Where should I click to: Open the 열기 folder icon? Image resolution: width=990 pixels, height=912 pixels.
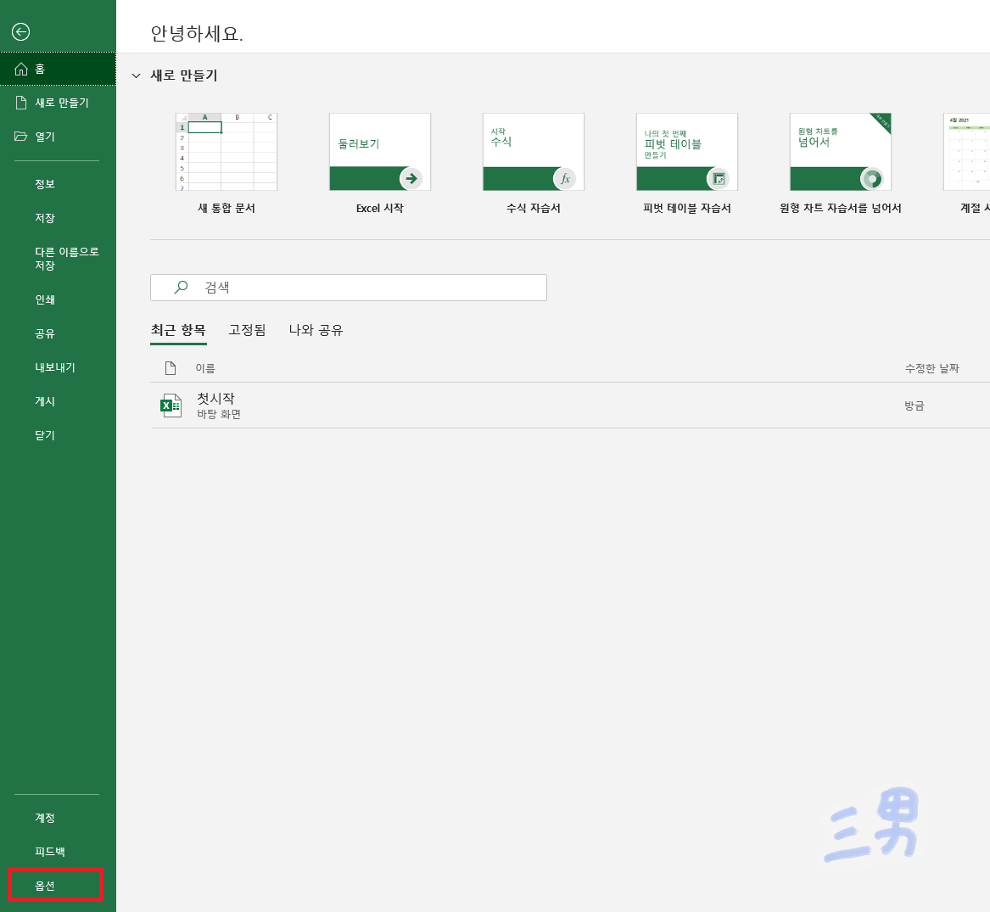[20, 134]
